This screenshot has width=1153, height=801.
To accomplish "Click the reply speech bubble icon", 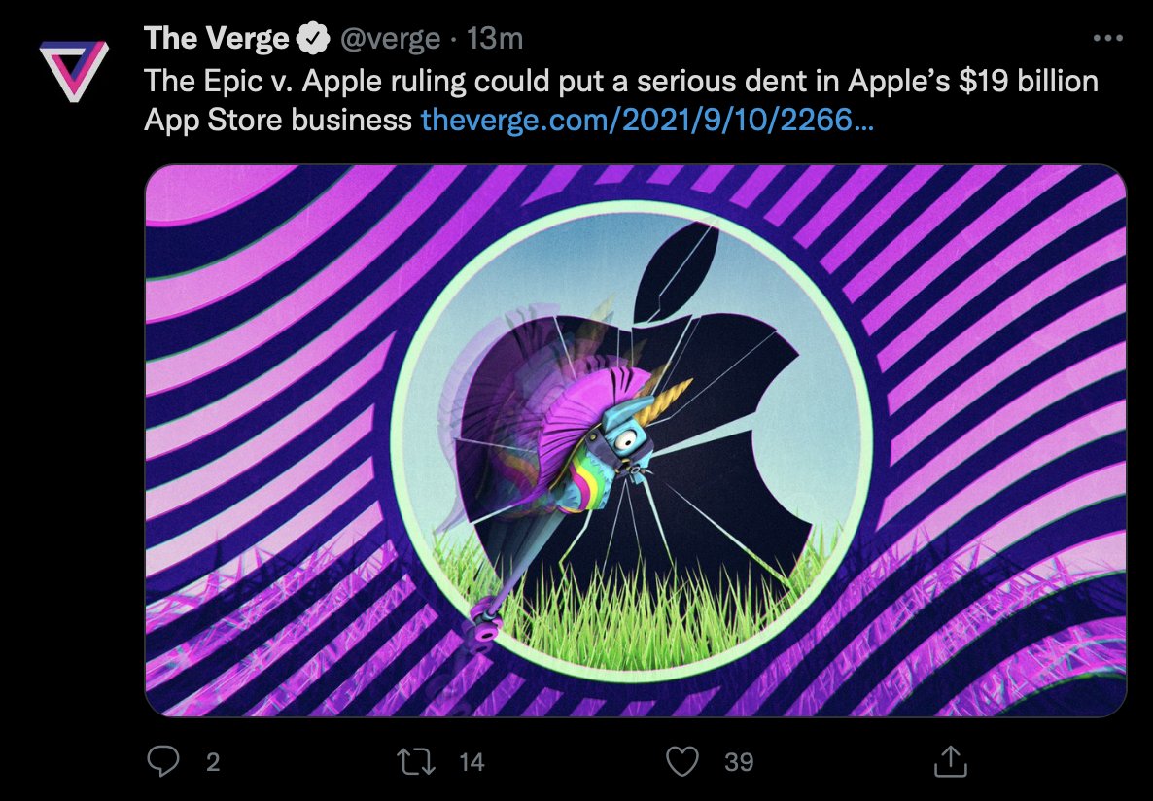I will pyautogui.click(x=162, y=761).
